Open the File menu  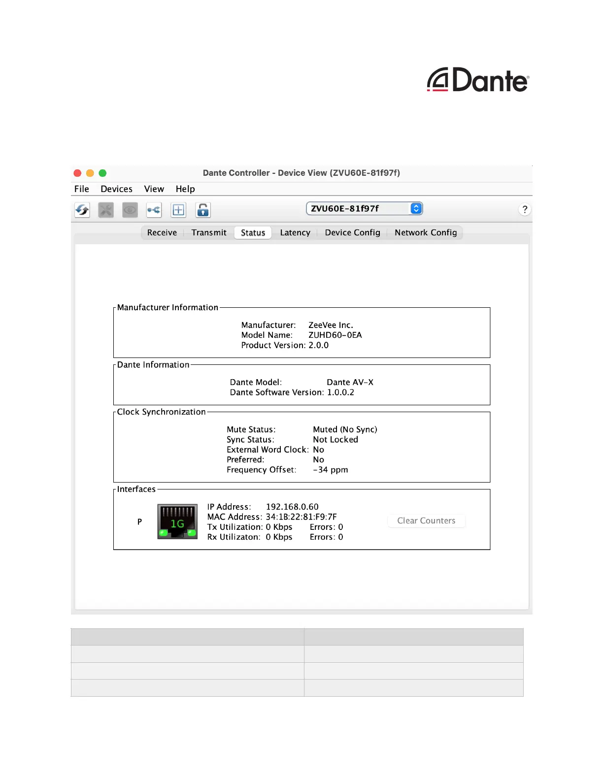click(x=82, y=189)
